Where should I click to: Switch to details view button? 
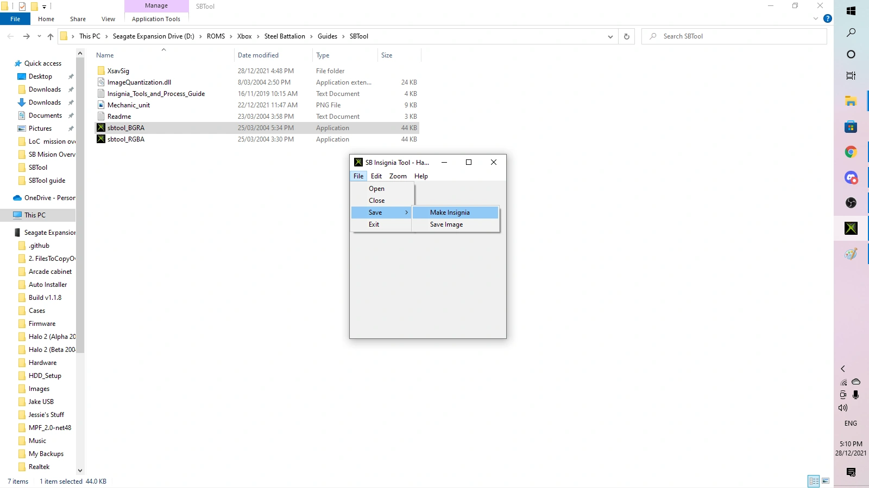click(814, 481)
